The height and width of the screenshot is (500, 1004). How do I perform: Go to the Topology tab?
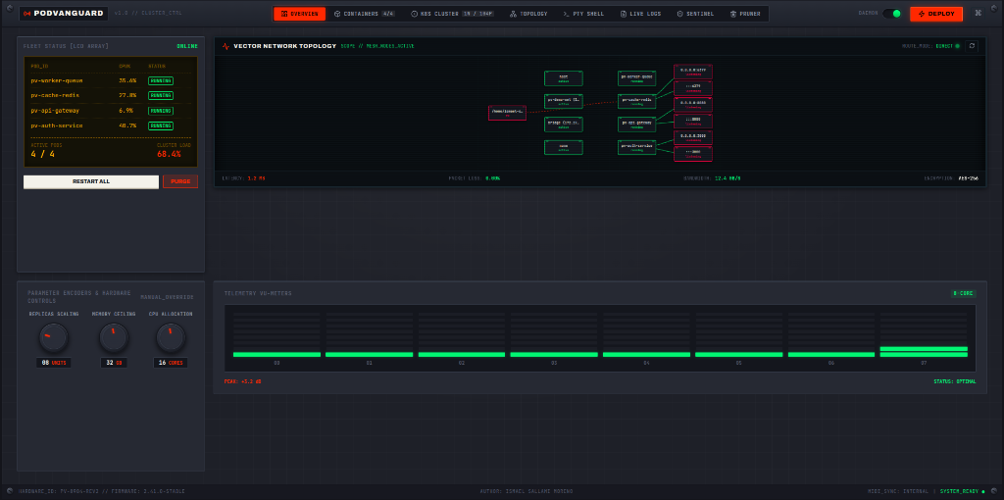tap(528, 14)
